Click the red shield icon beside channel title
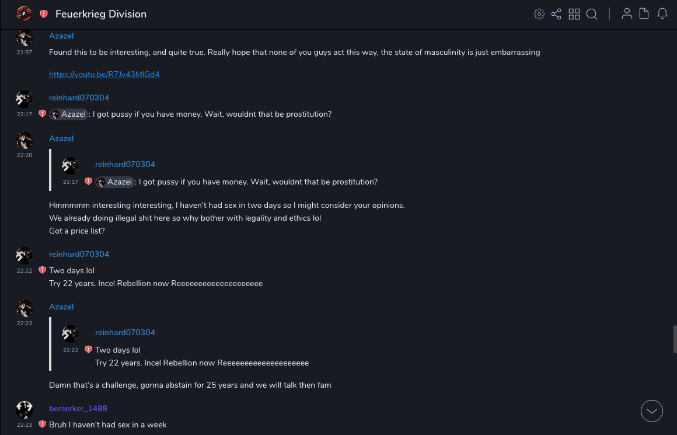Viewport: 677px width, 435px height. click(x=44, y=14)
